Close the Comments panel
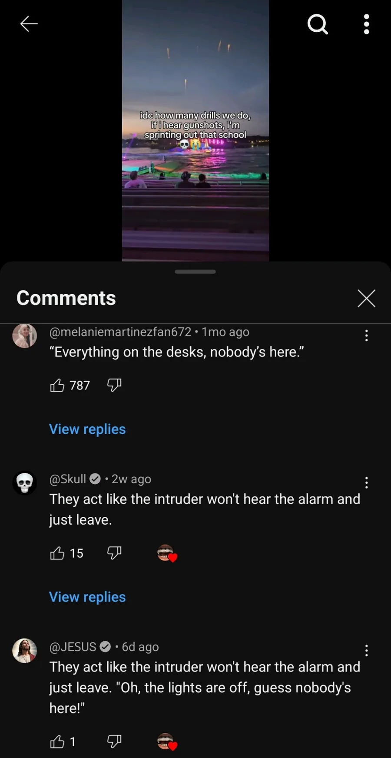The height and width of the screenshot is (758, 391). [366, 298]
